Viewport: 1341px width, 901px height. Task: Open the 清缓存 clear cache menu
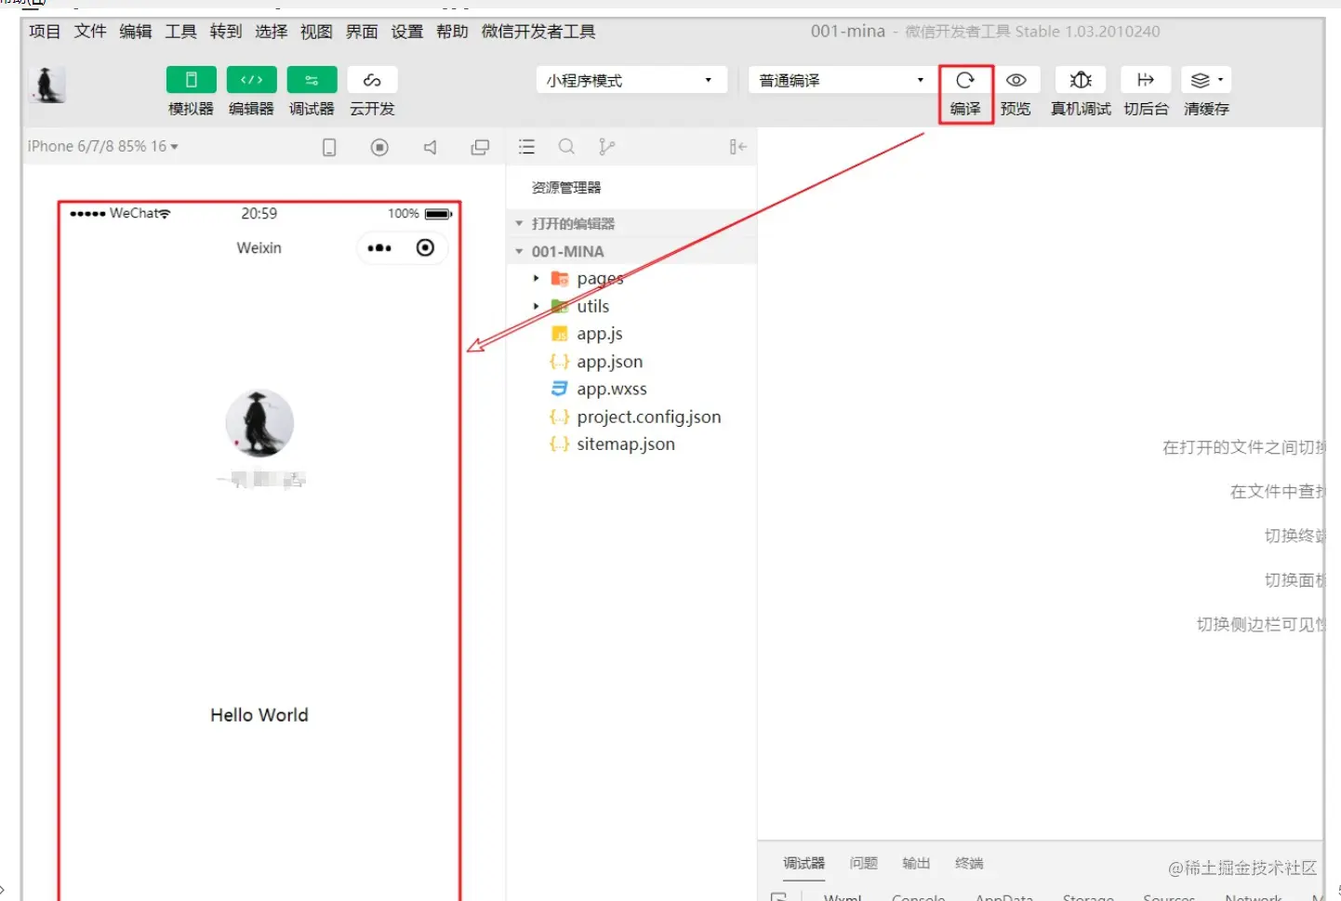coord(1206,80)
